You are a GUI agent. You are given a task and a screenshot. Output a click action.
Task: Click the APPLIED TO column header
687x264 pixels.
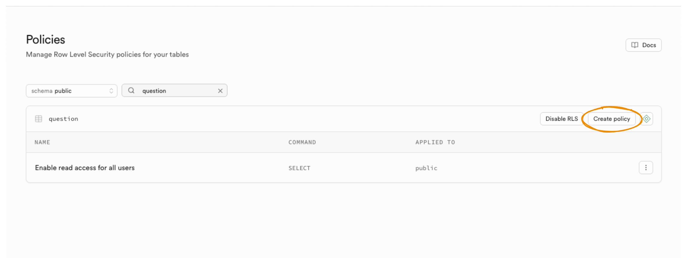coord(435,142)
